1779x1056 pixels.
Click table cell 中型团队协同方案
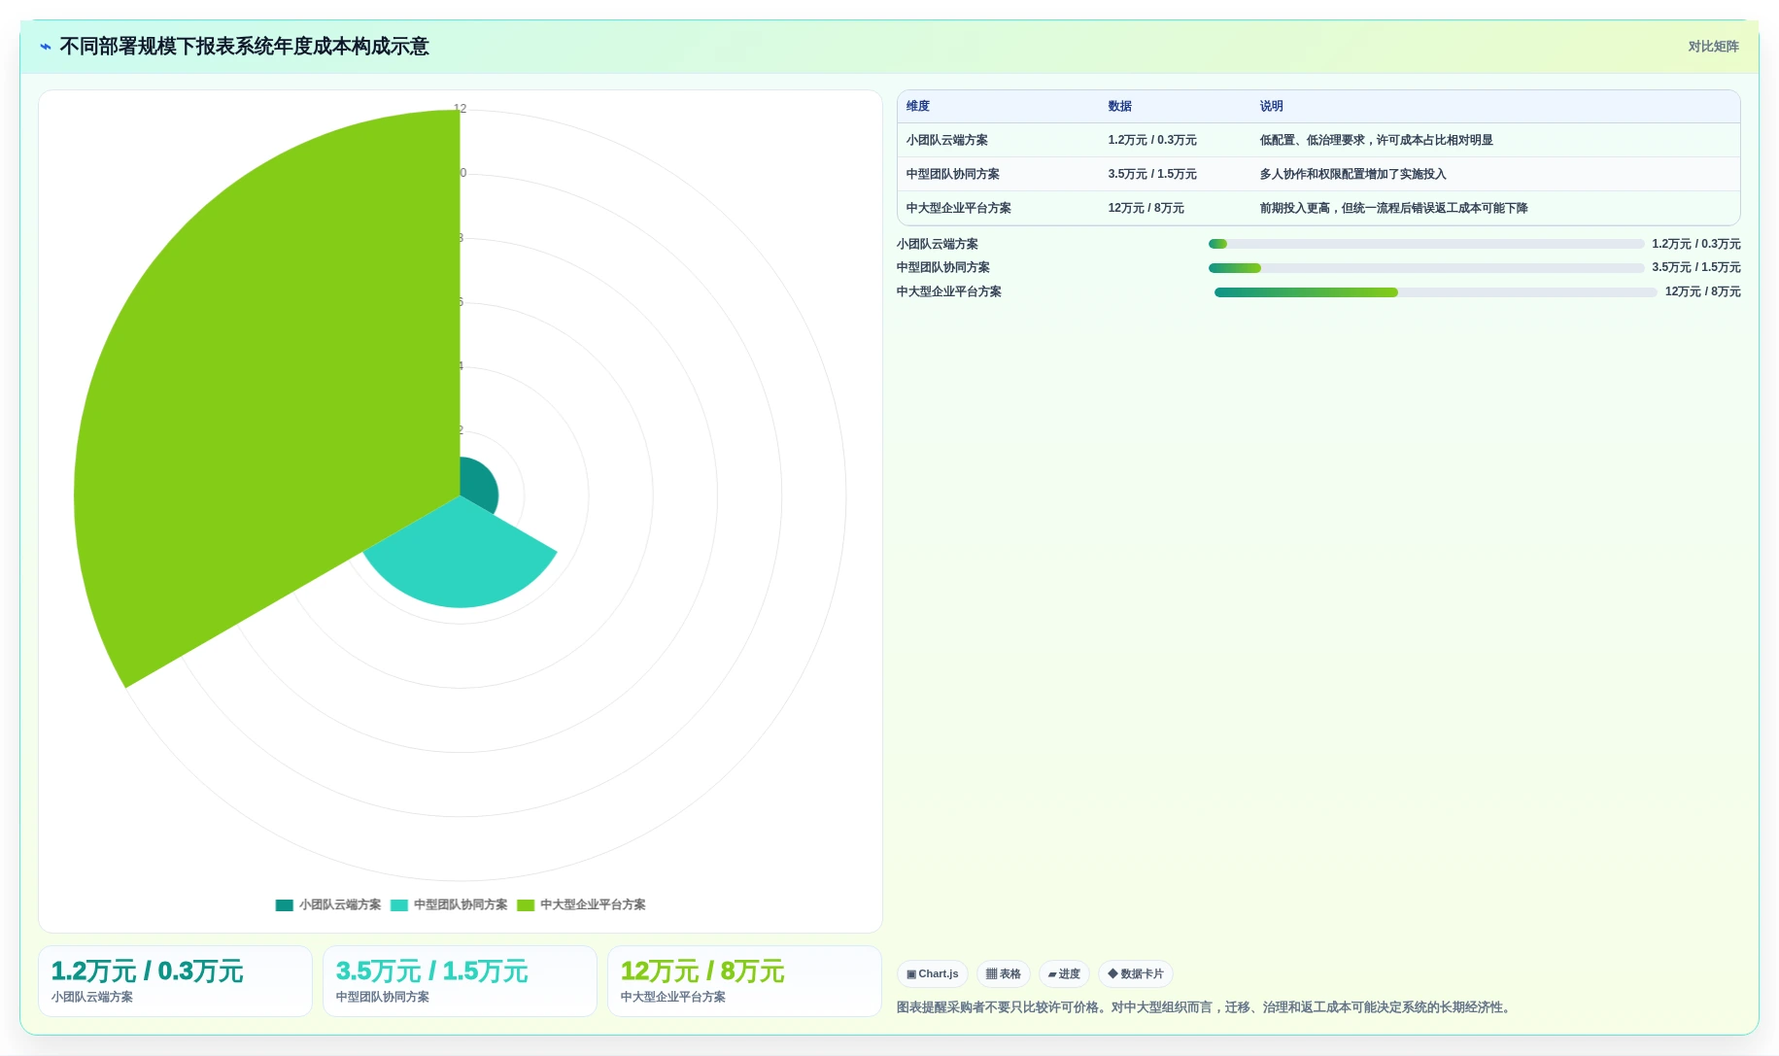[953, 175]
